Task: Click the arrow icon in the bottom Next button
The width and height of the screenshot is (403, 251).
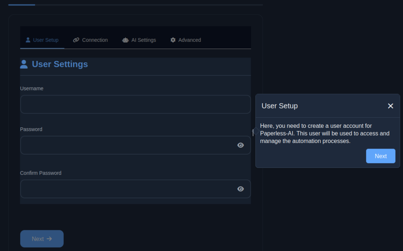Action: coord(49,239)
